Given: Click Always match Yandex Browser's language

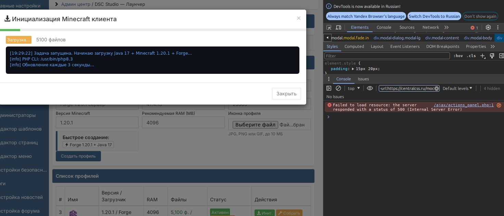Looking at the screenshot, I should (x=366, y=16).
